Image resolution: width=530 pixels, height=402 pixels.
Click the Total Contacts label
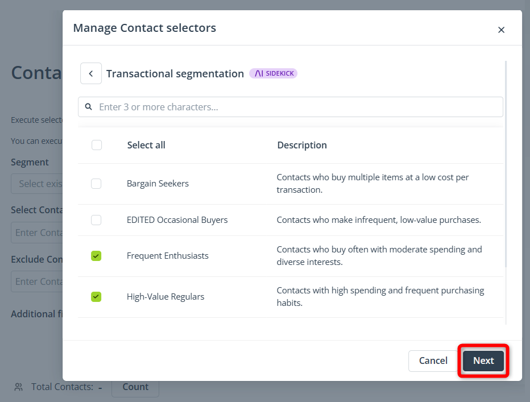click(62, 387)
